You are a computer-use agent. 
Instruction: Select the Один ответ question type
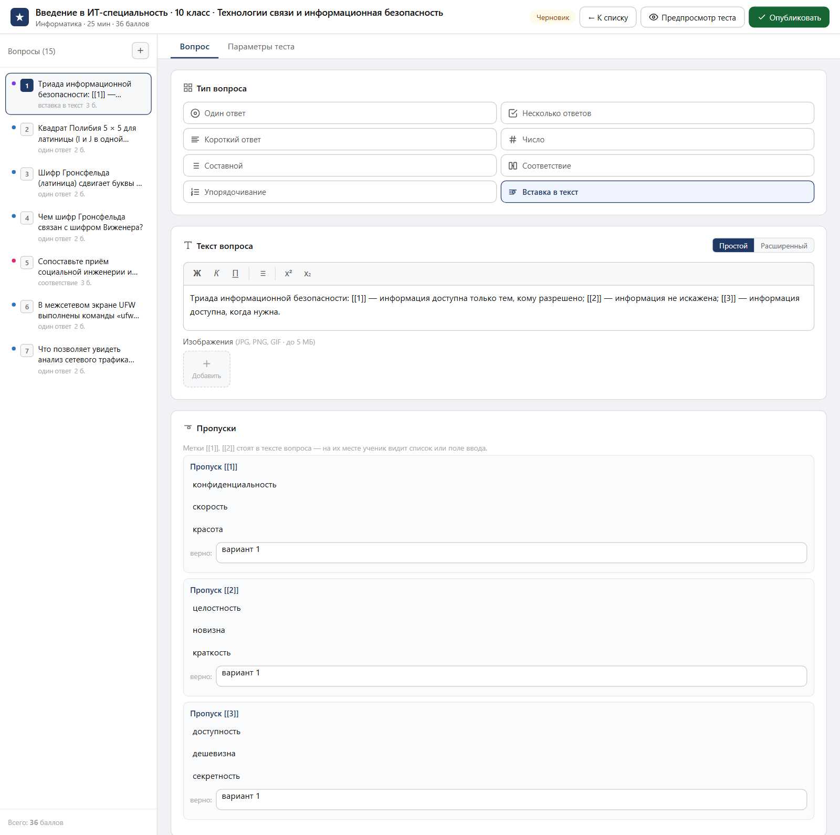[340, 113]
